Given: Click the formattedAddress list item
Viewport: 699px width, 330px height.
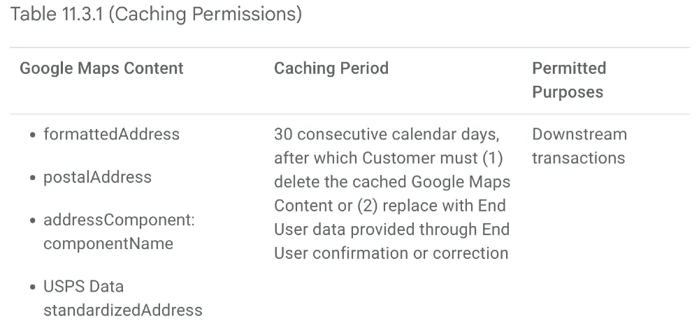Looking at the screenshot, I should point(111,134).
